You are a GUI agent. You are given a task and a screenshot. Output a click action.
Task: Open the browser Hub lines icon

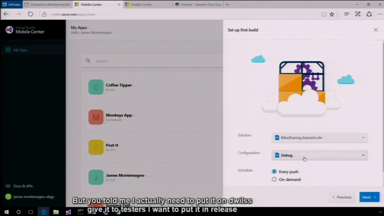(x=346, y=14)
